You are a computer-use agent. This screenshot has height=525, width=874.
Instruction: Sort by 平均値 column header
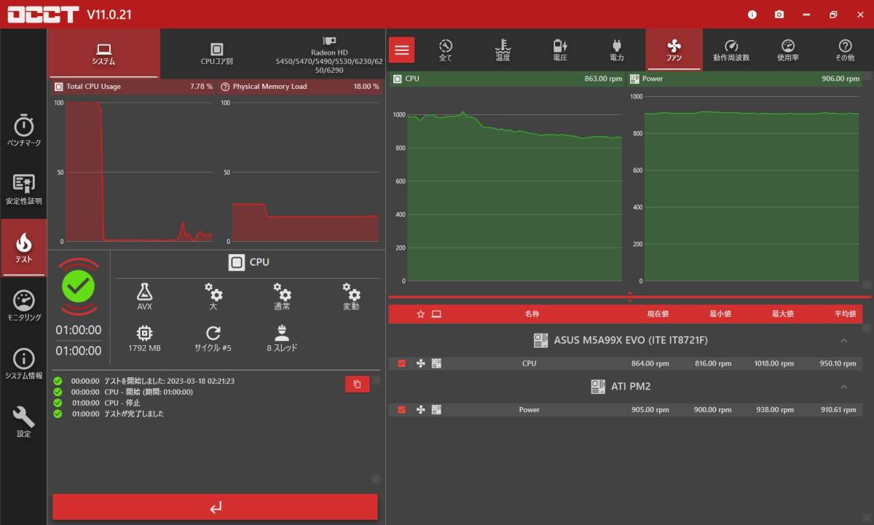[x=845, y=314]
